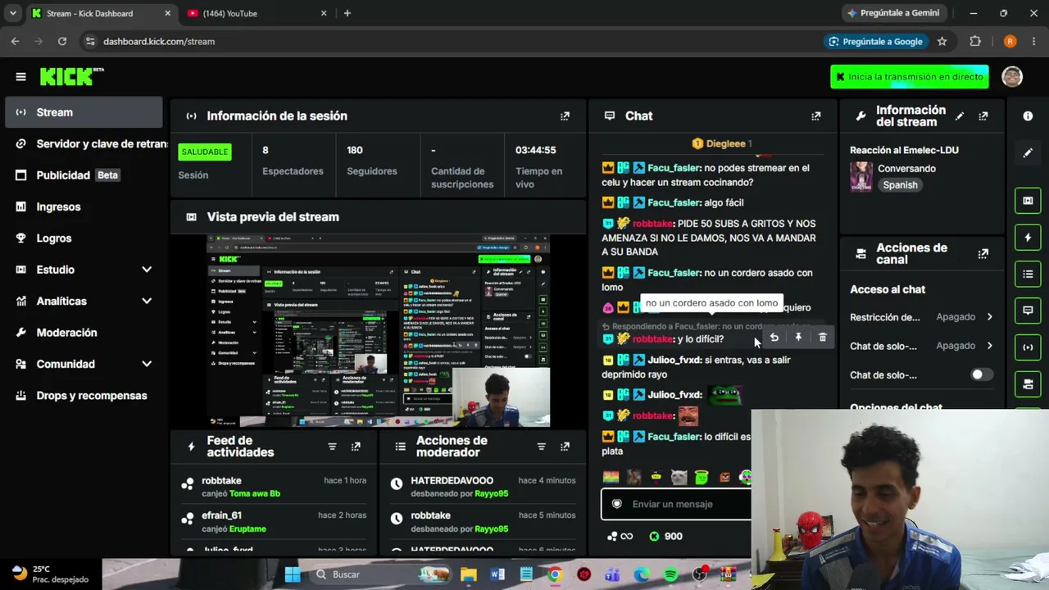The width and height of the screenshot is (1049, 590).
Task: Click Julioo_fvxd's username in the deprimido rayo message
Action: pos(674,360)
